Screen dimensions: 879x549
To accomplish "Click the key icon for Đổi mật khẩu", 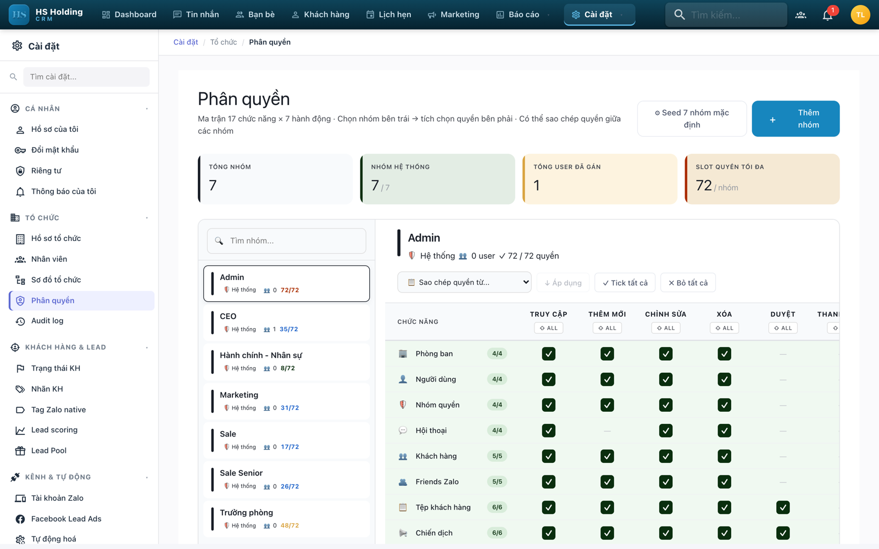I will tap(20, 150).
